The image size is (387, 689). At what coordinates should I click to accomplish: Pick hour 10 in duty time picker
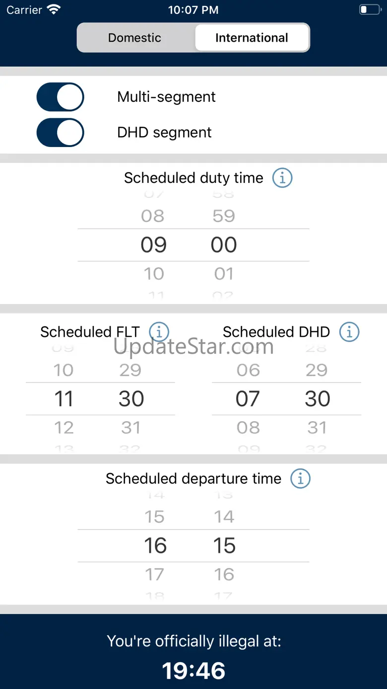(x=153, y=274)
